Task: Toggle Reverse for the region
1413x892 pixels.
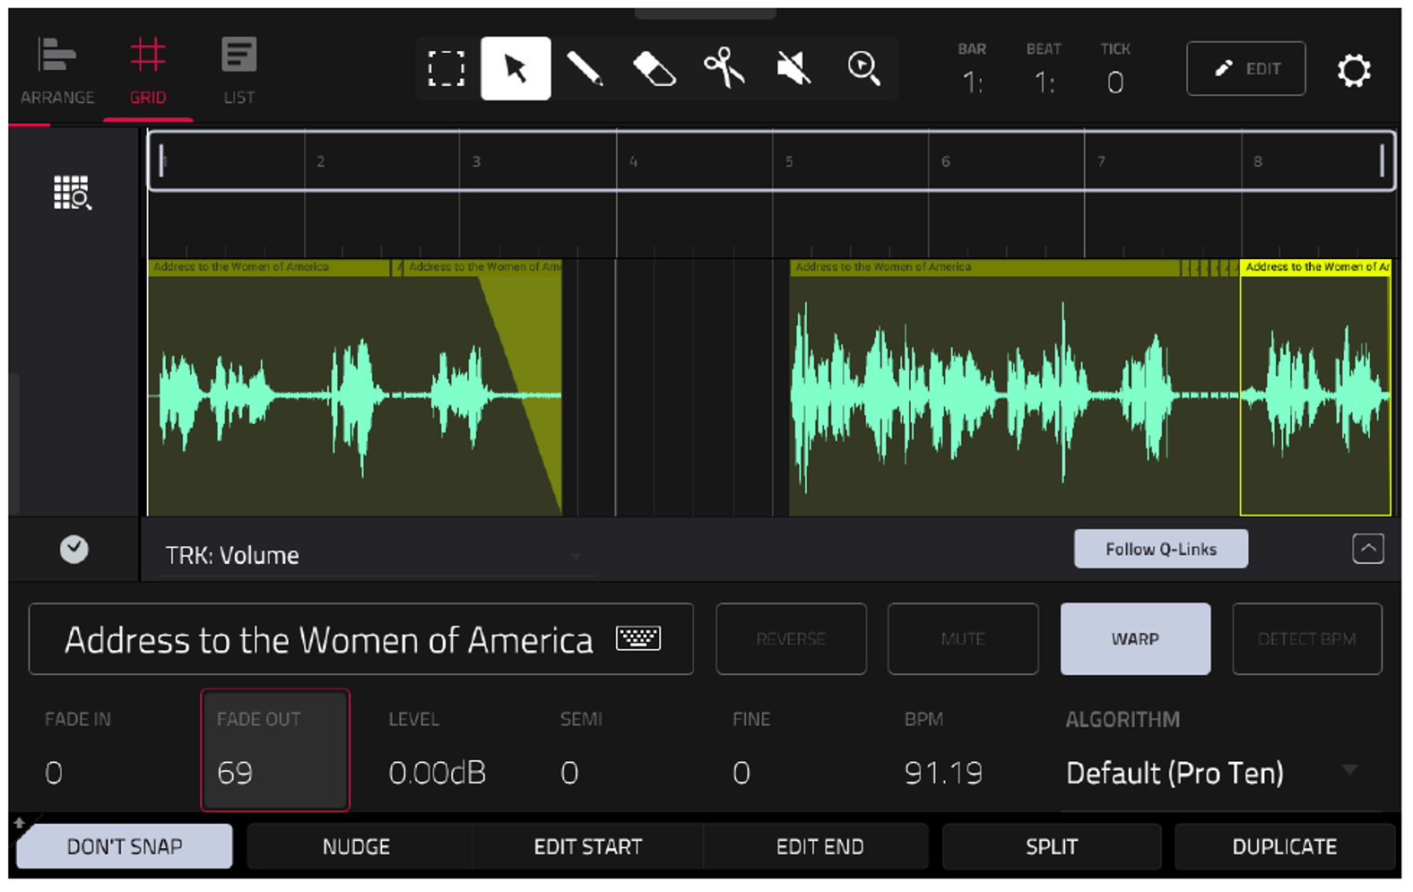Action: tap(791, 638)
